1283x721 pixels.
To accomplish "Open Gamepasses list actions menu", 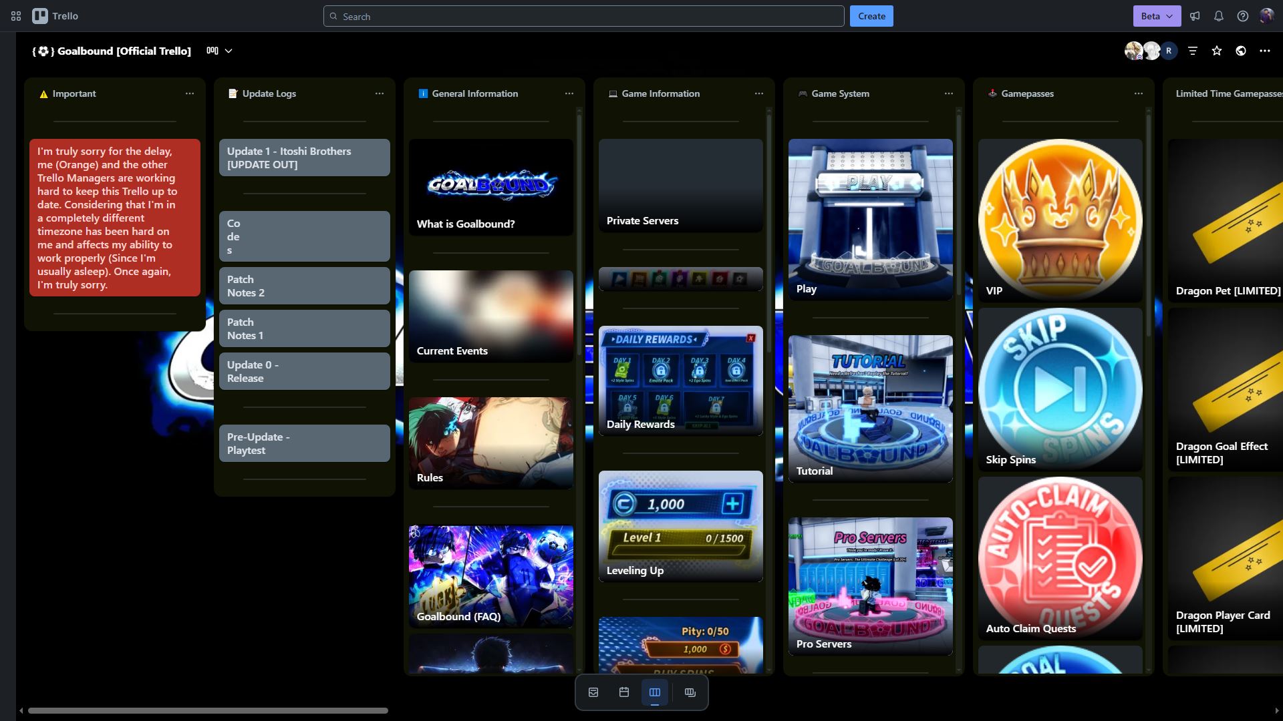I will tap(1139, 93).
